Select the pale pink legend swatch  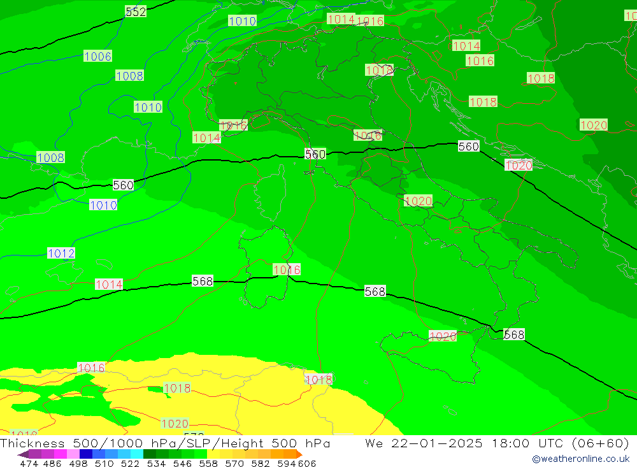click(x=73, y=454)
